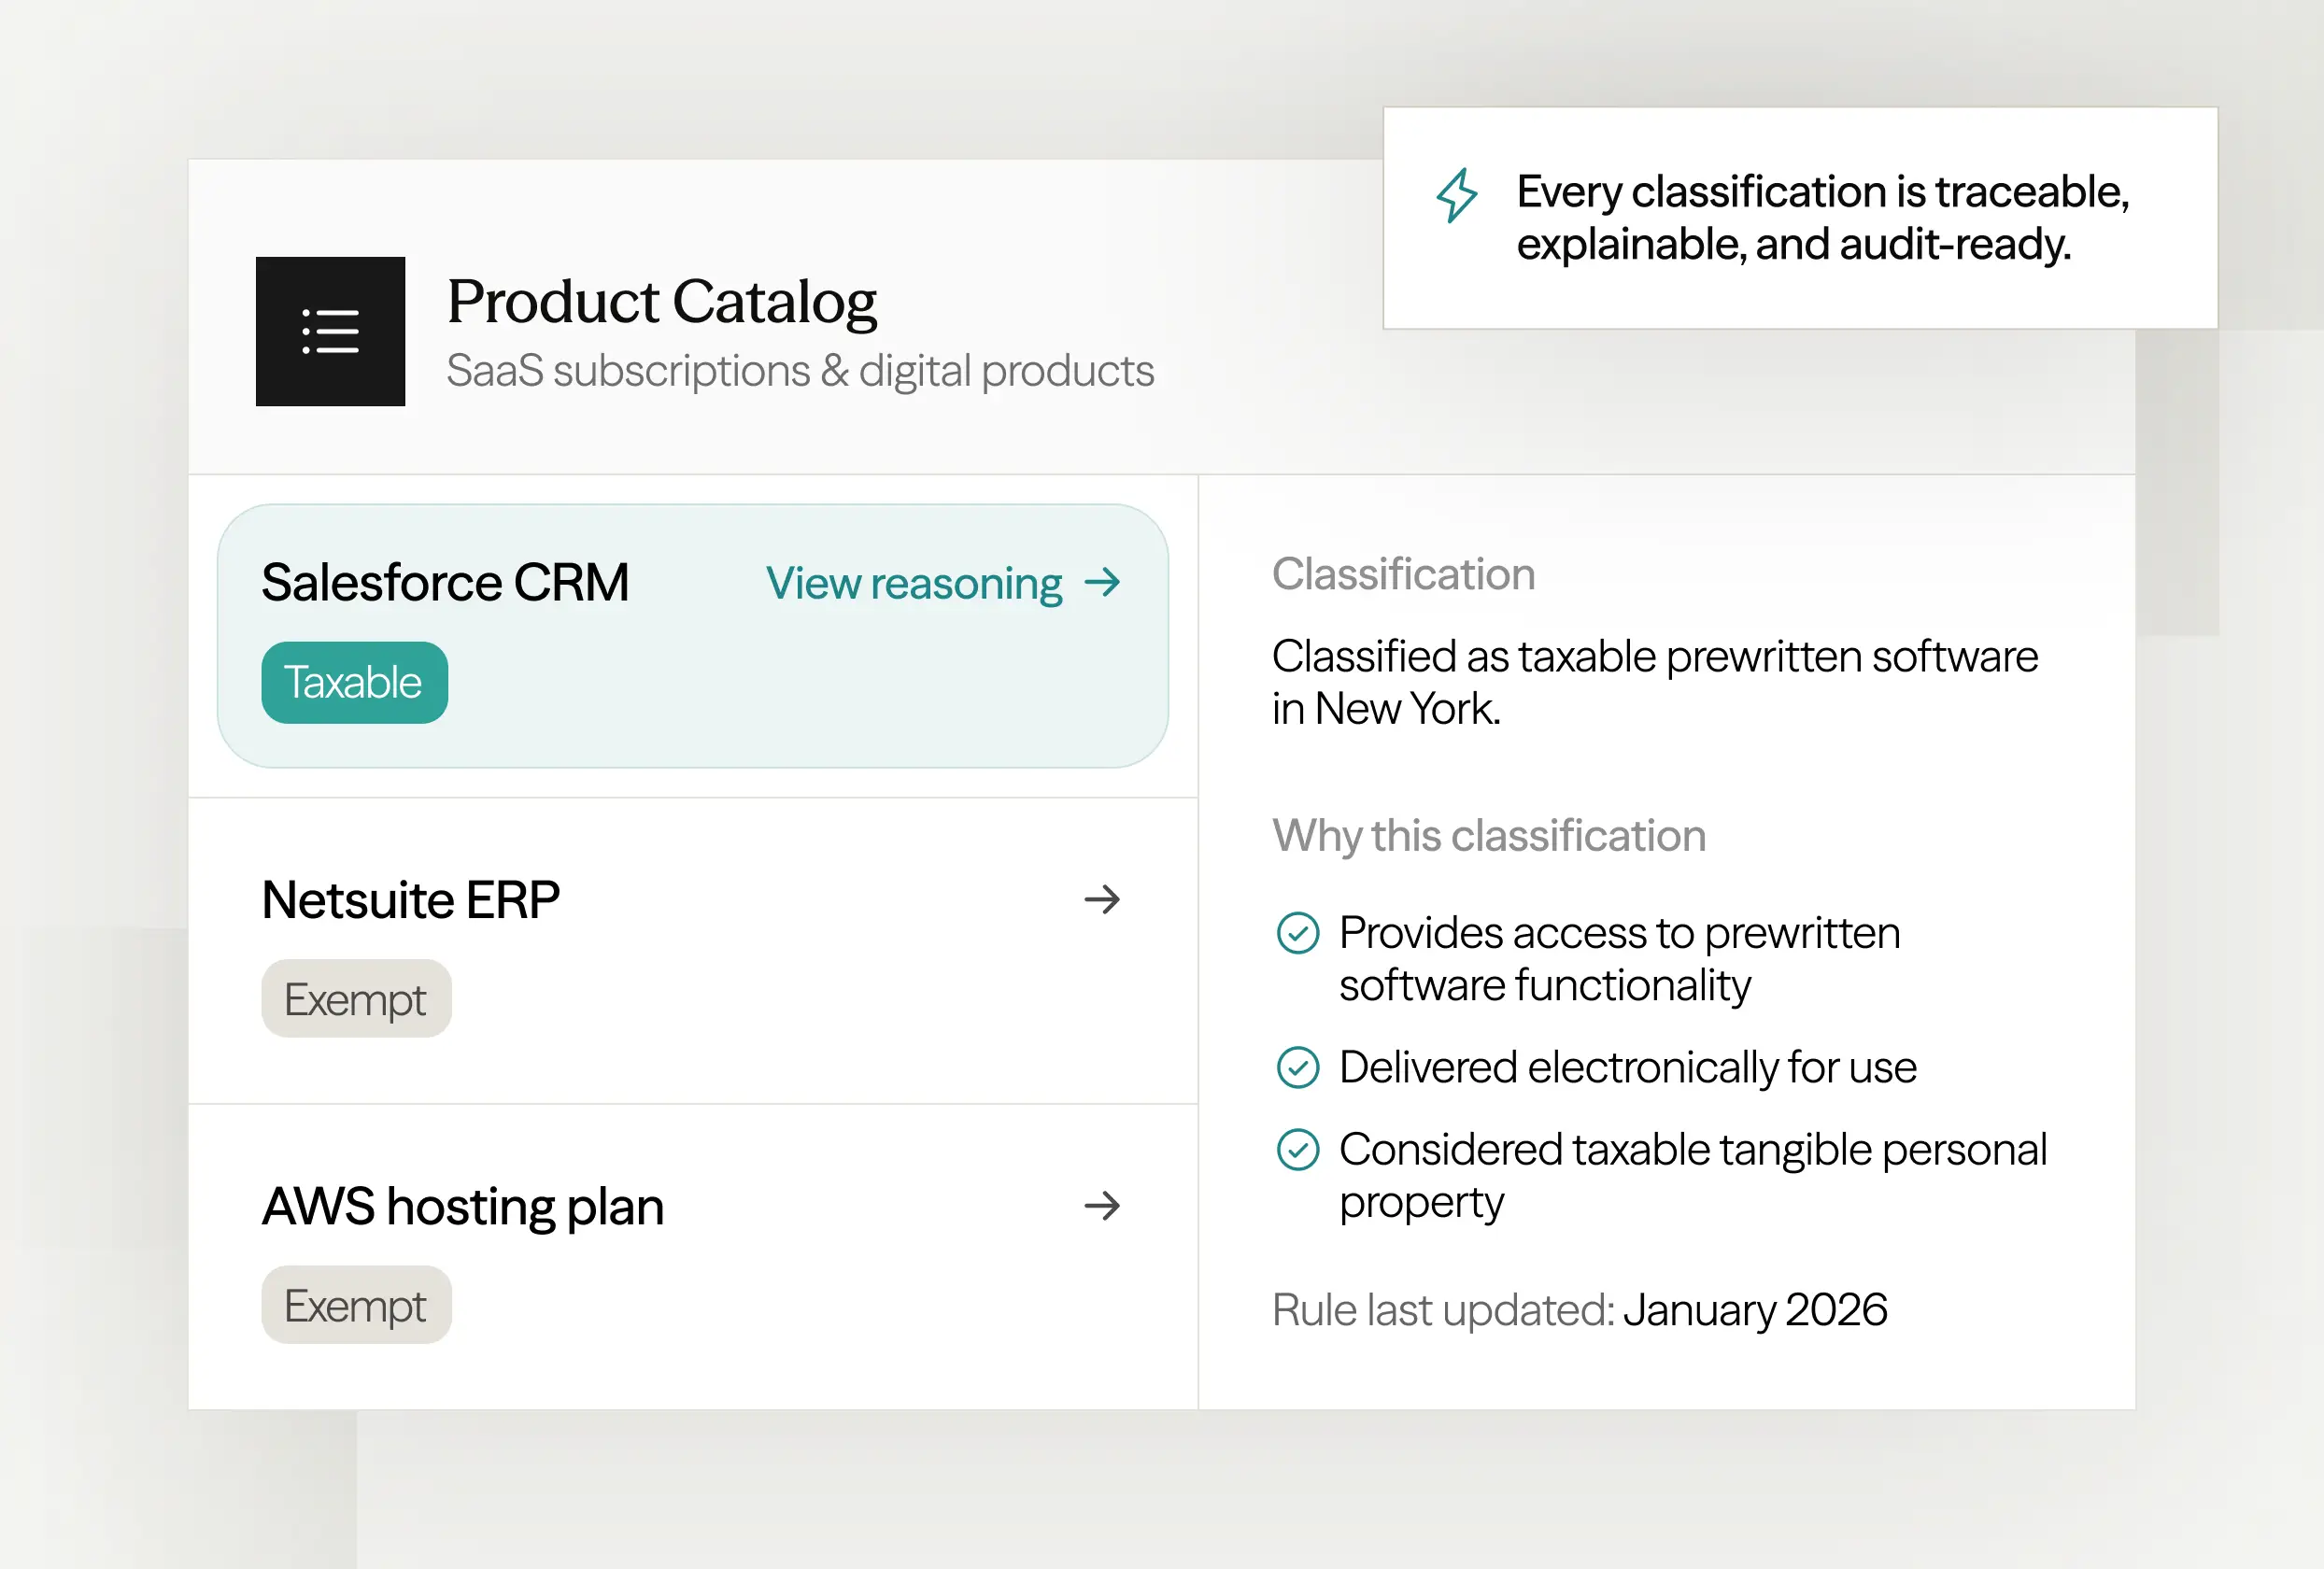Click checkmark beside prewritten software functionality
This screenshot has width=2324, height=1569.
(x=1298, y=933)
